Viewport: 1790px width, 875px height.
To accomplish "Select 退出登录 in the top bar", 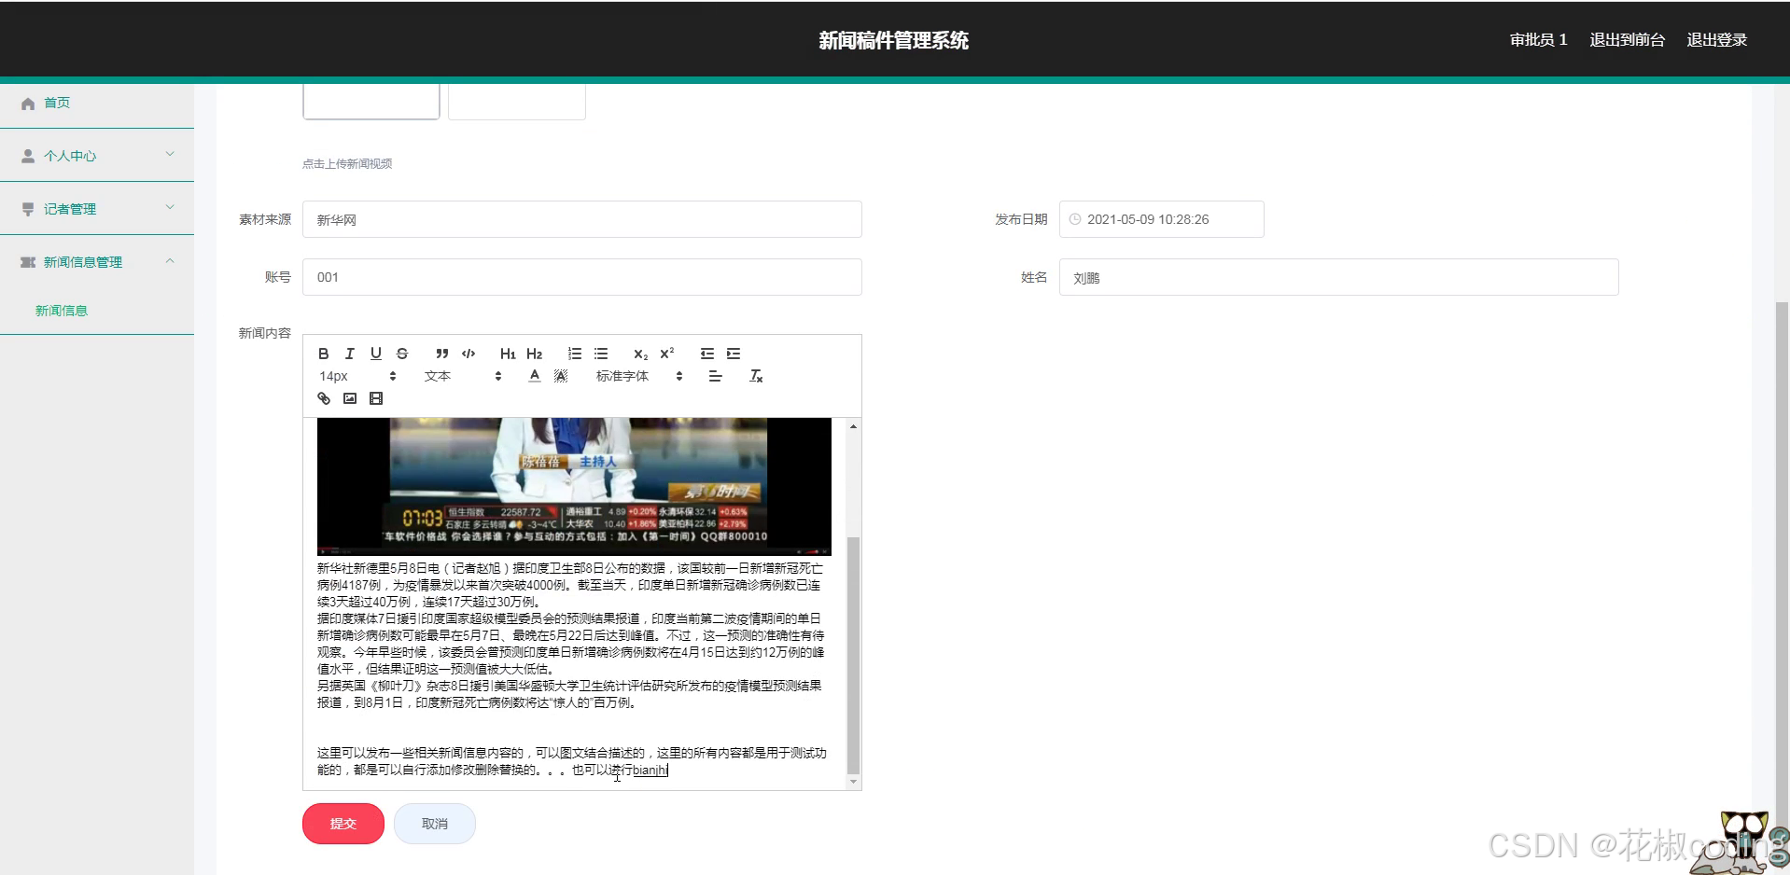I will (x=1716, y=39).
